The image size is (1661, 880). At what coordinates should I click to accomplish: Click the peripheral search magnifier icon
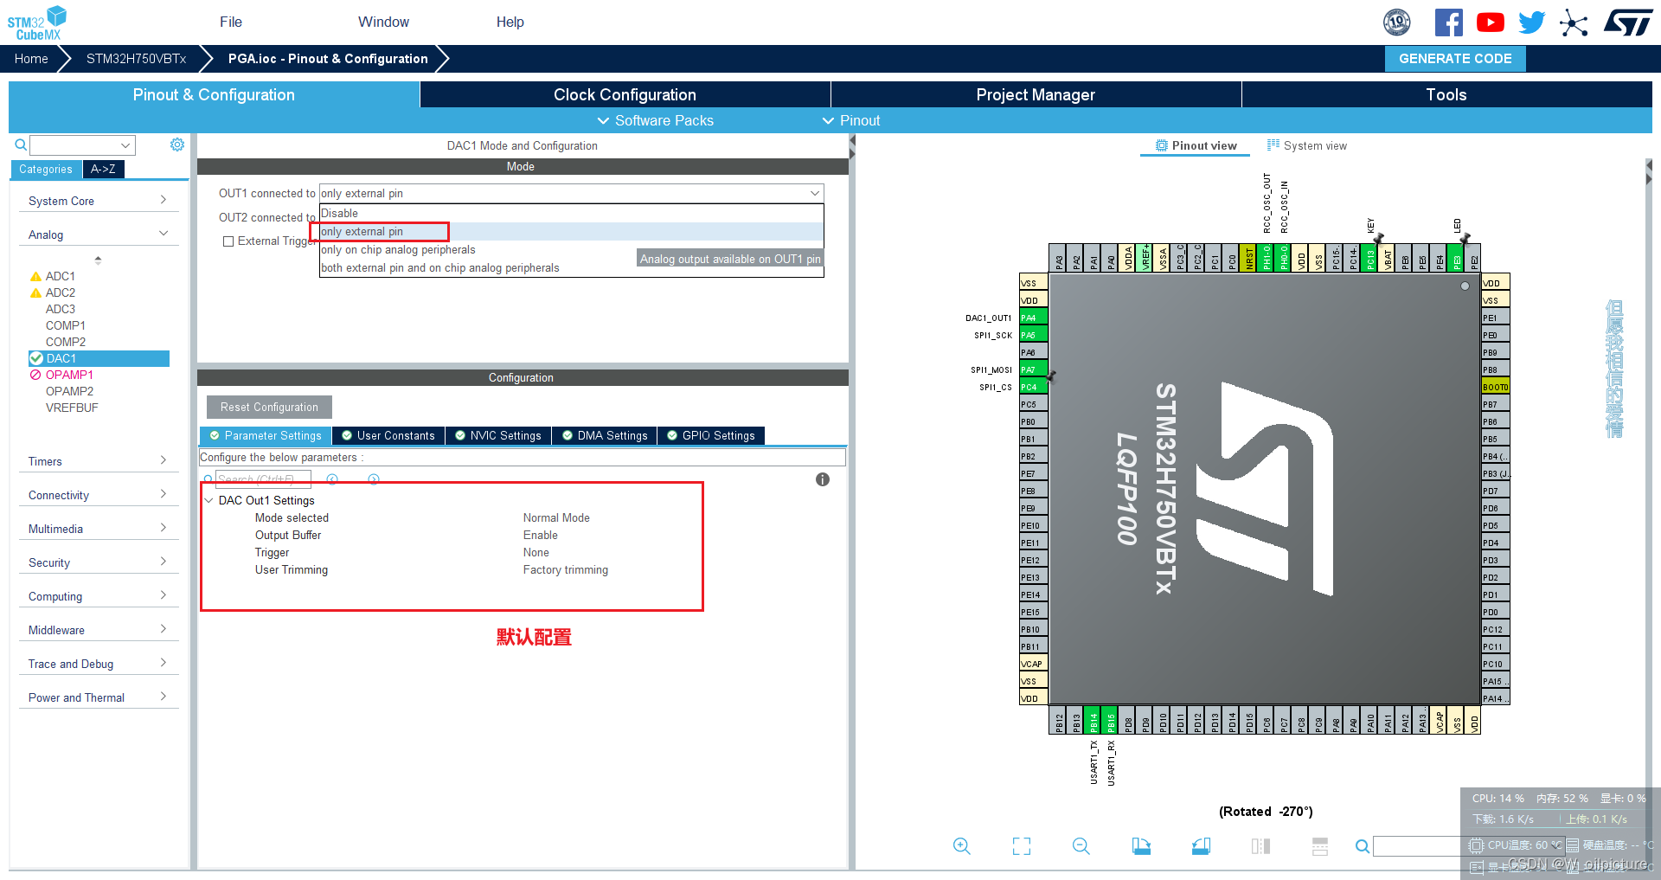tap(20, 145)
